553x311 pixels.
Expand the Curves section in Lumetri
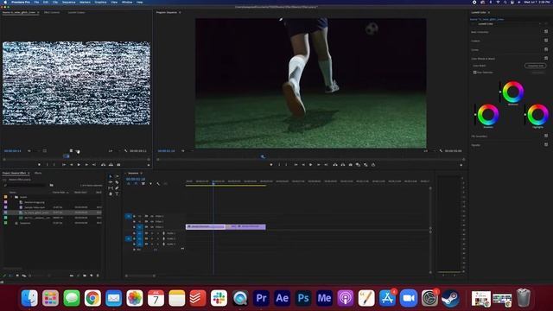click(475, 50)
